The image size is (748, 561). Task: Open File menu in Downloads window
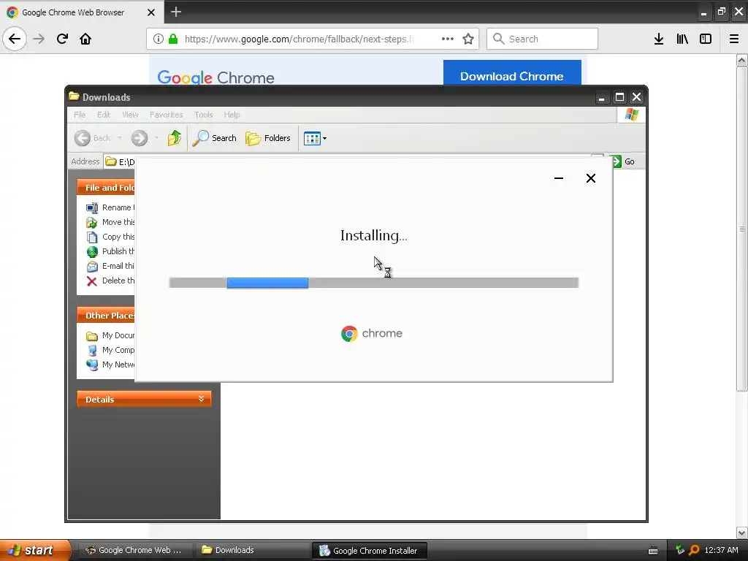tap(80, 115)
